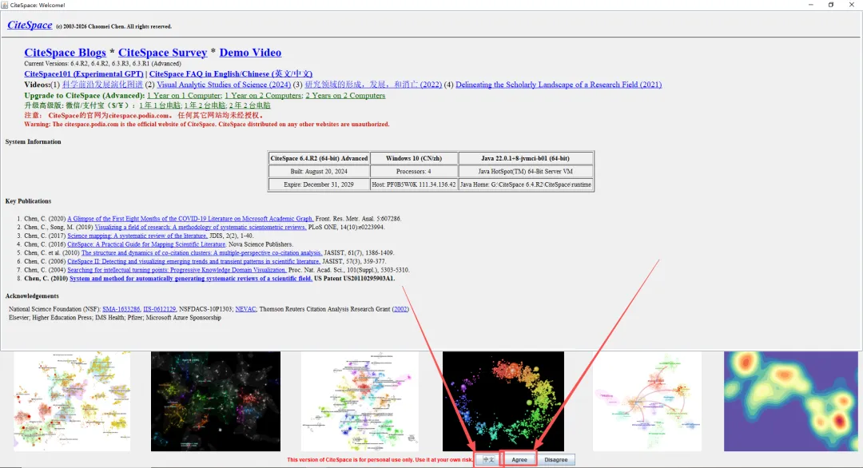This screenshot has height=468, width=863.
Task: Click the Agree button
Action: coord(519,460)
